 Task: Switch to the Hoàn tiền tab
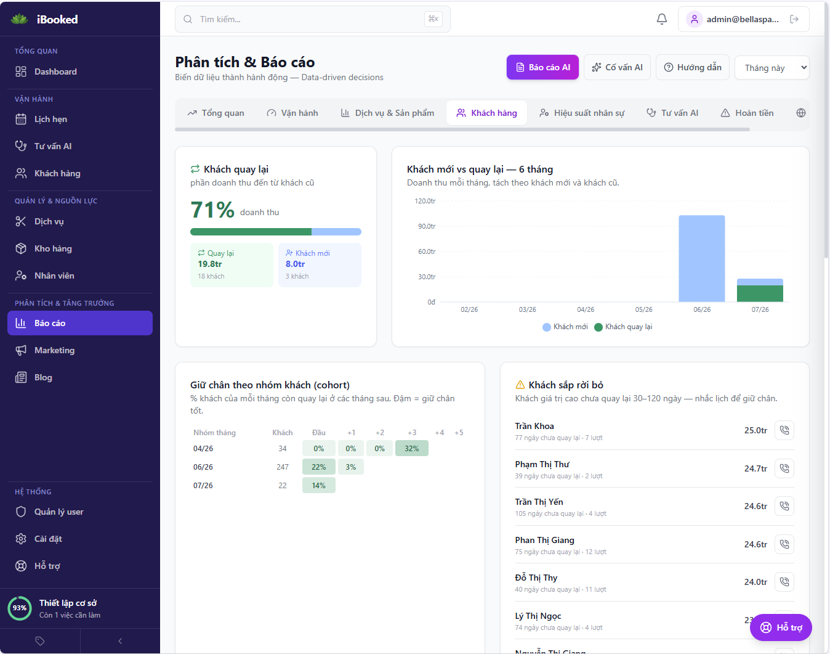[747, 113]
